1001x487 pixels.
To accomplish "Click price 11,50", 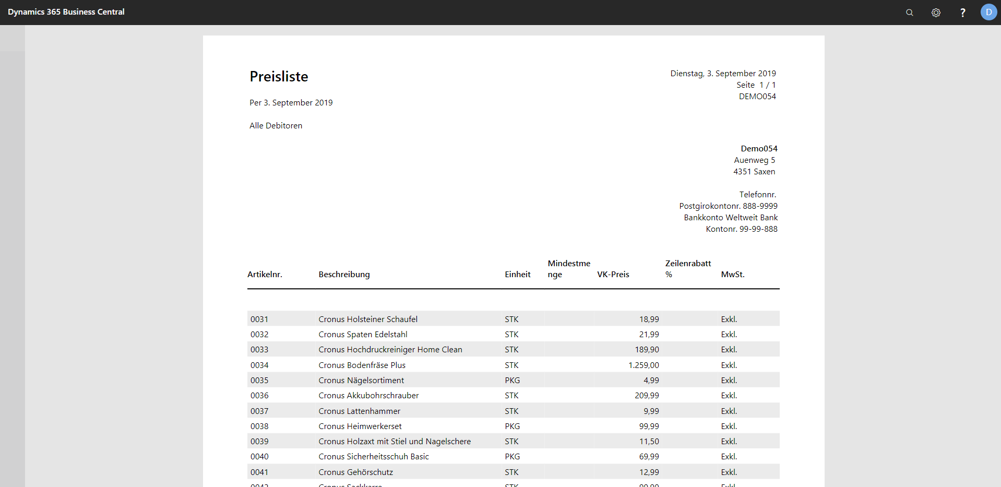I will coord(649,442).
